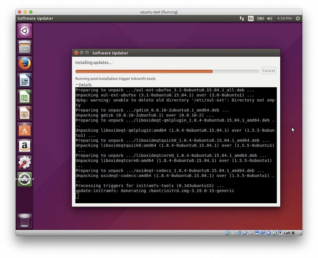Screen dimensions: 318x258
Task: Cancel the update installation
Action: click(269, 71)
